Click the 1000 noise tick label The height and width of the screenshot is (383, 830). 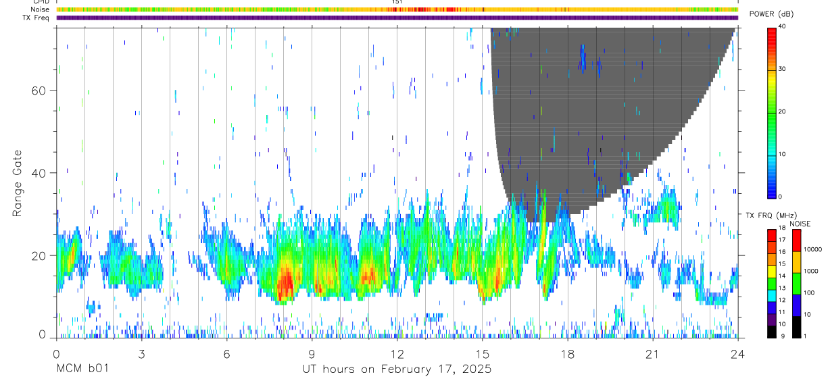[x=812, y=271]
